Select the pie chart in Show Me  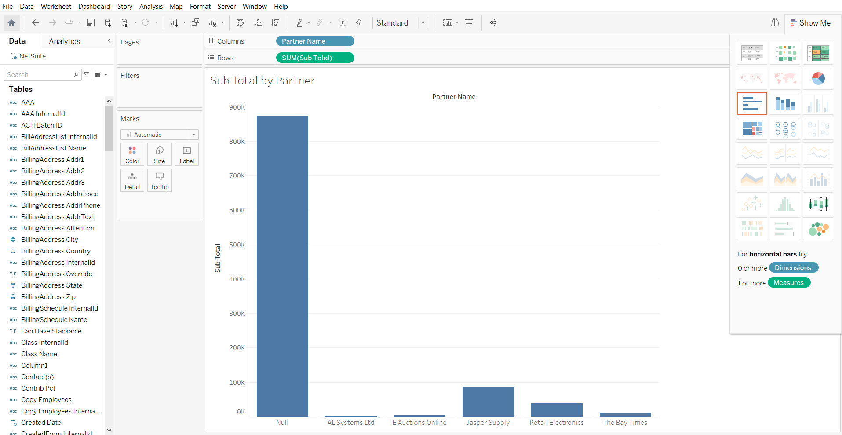point(818,79)
